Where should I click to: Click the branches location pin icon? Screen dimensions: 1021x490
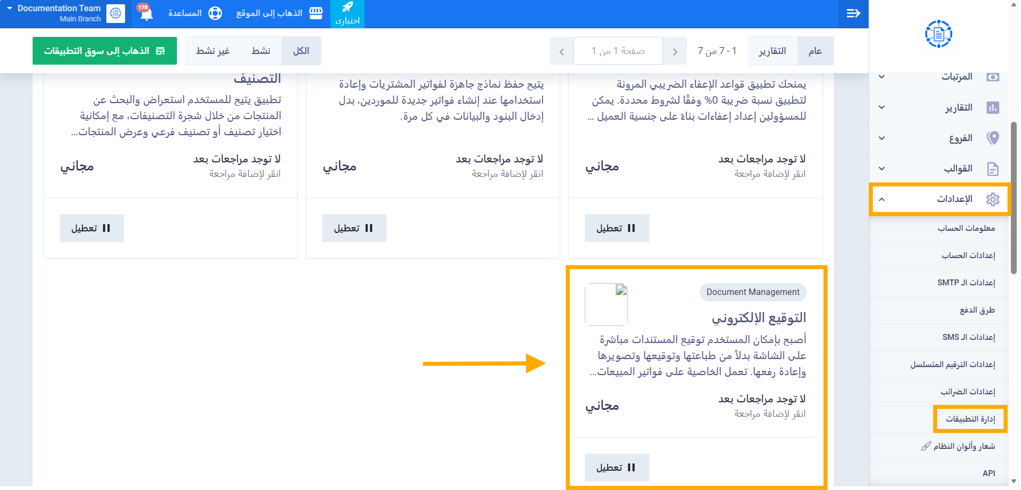coord(993,138)
